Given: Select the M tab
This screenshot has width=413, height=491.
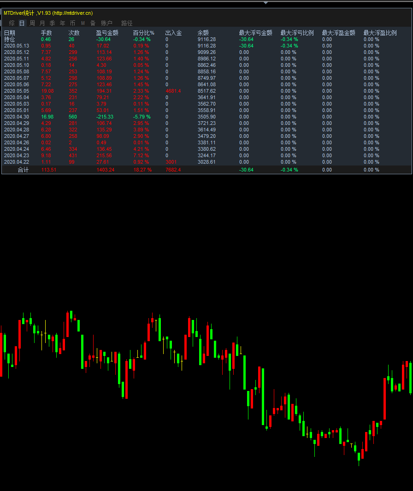Looking at the screenshot, I should coord(83,23).
